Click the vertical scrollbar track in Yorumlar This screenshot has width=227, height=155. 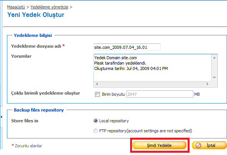coord(214,68)
